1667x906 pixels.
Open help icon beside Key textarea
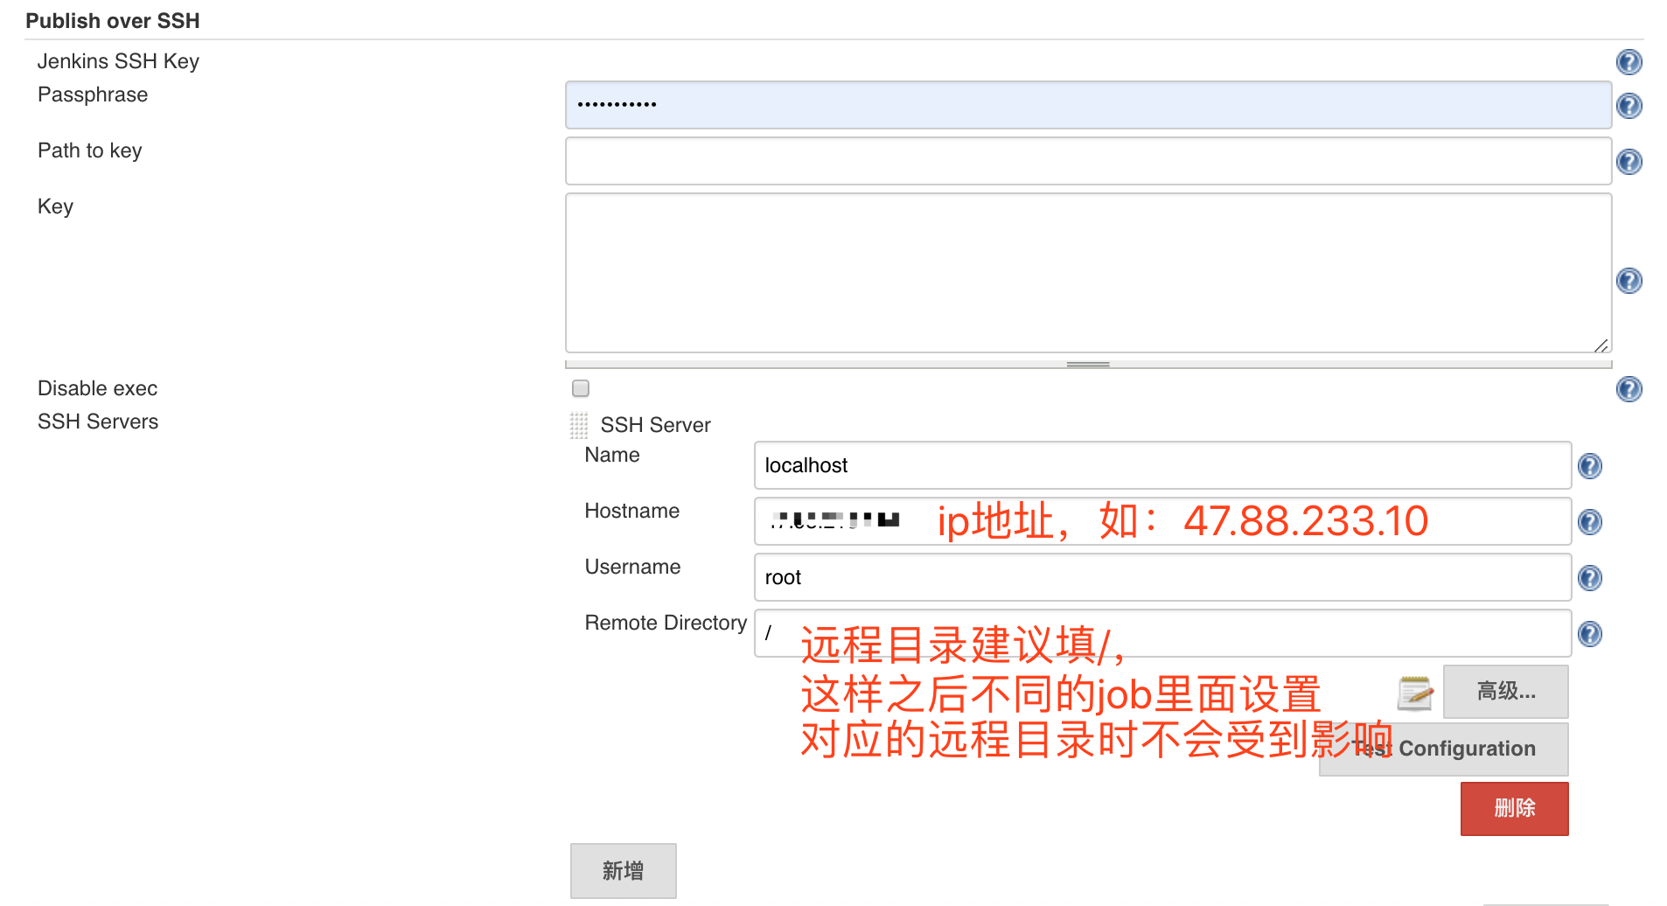(x=1629, y=281)
